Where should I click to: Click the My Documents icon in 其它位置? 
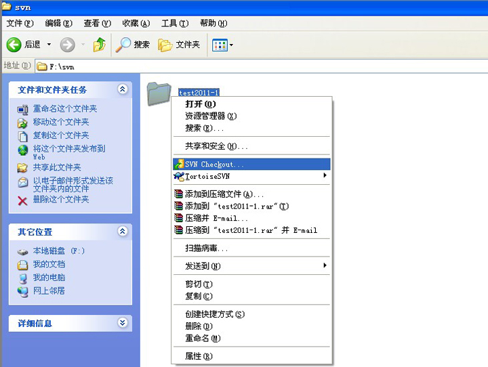[22, 265]
